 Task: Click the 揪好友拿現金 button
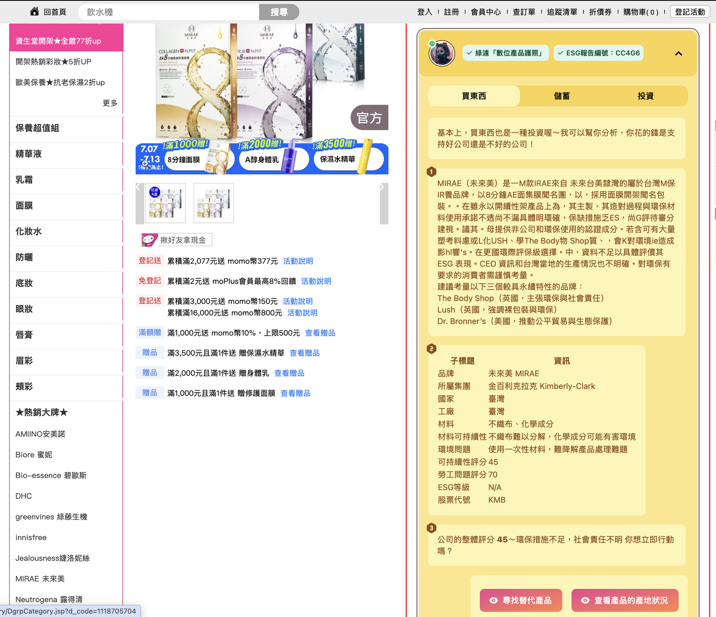(x=177, y=240)
